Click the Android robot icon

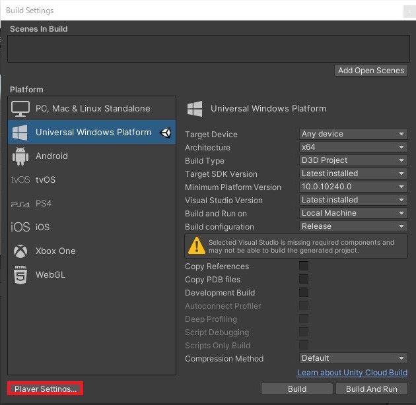coord(20,156)
